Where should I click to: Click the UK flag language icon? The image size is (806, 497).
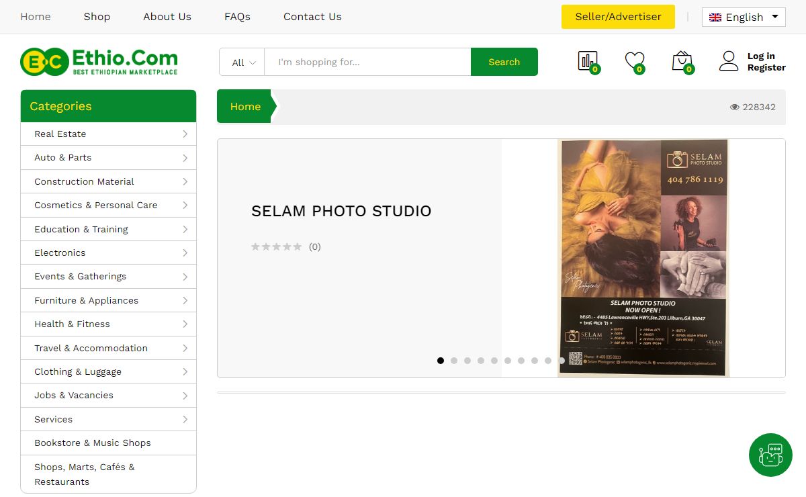tap(715, 17)
